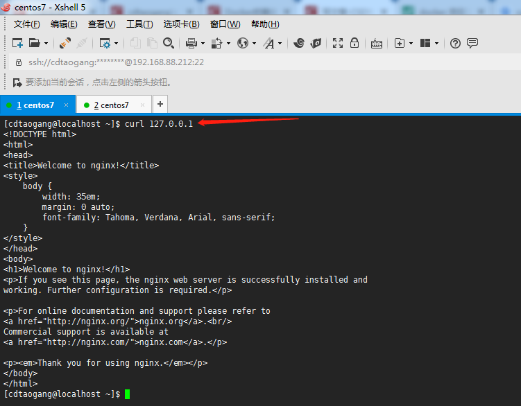The image size is (521, 406).
Task: Open the 查看(V) menu
Action: pos(102,24)
